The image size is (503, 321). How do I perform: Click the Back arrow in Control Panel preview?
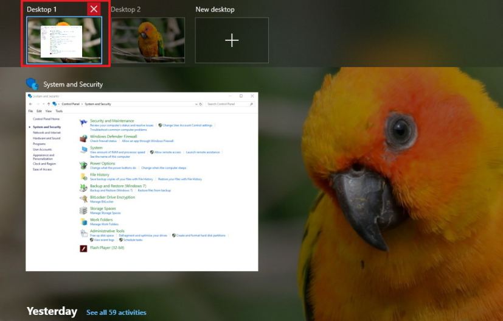(x=30, y=104)
